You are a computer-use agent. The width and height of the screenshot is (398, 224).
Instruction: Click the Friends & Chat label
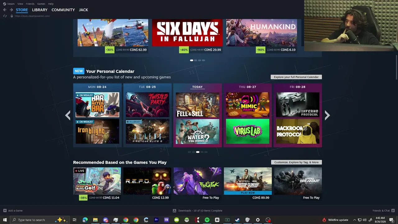click(x=381, y=211)
